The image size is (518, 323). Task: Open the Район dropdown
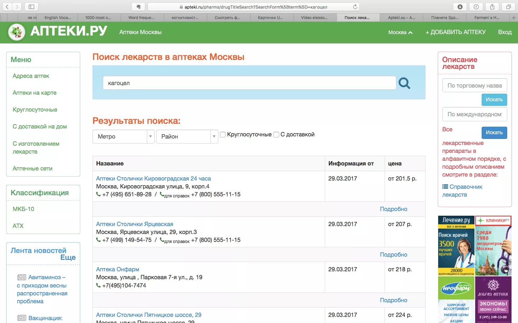coord(187,136)
